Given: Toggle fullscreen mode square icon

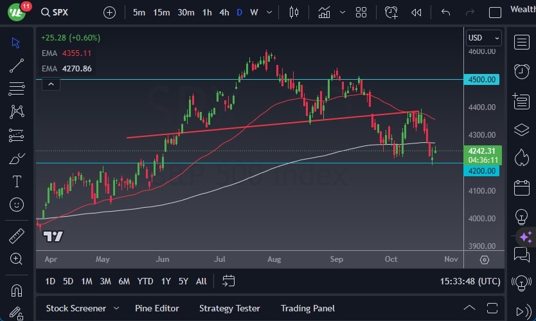Looking at the screenshot, I should pos(495,12).
